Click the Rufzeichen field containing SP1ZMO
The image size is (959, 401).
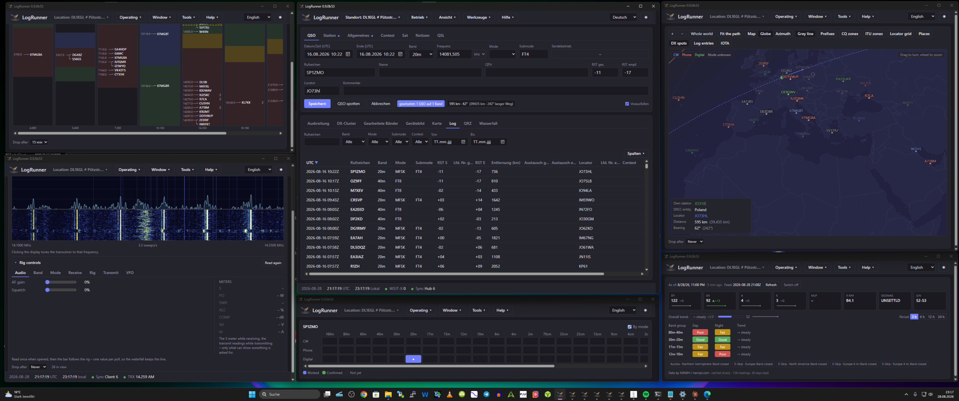click(339, 73)
